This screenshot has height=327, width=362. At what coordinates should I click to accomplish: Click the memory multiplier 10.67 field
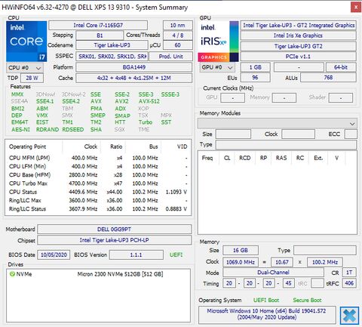click(x=282, y=262)
